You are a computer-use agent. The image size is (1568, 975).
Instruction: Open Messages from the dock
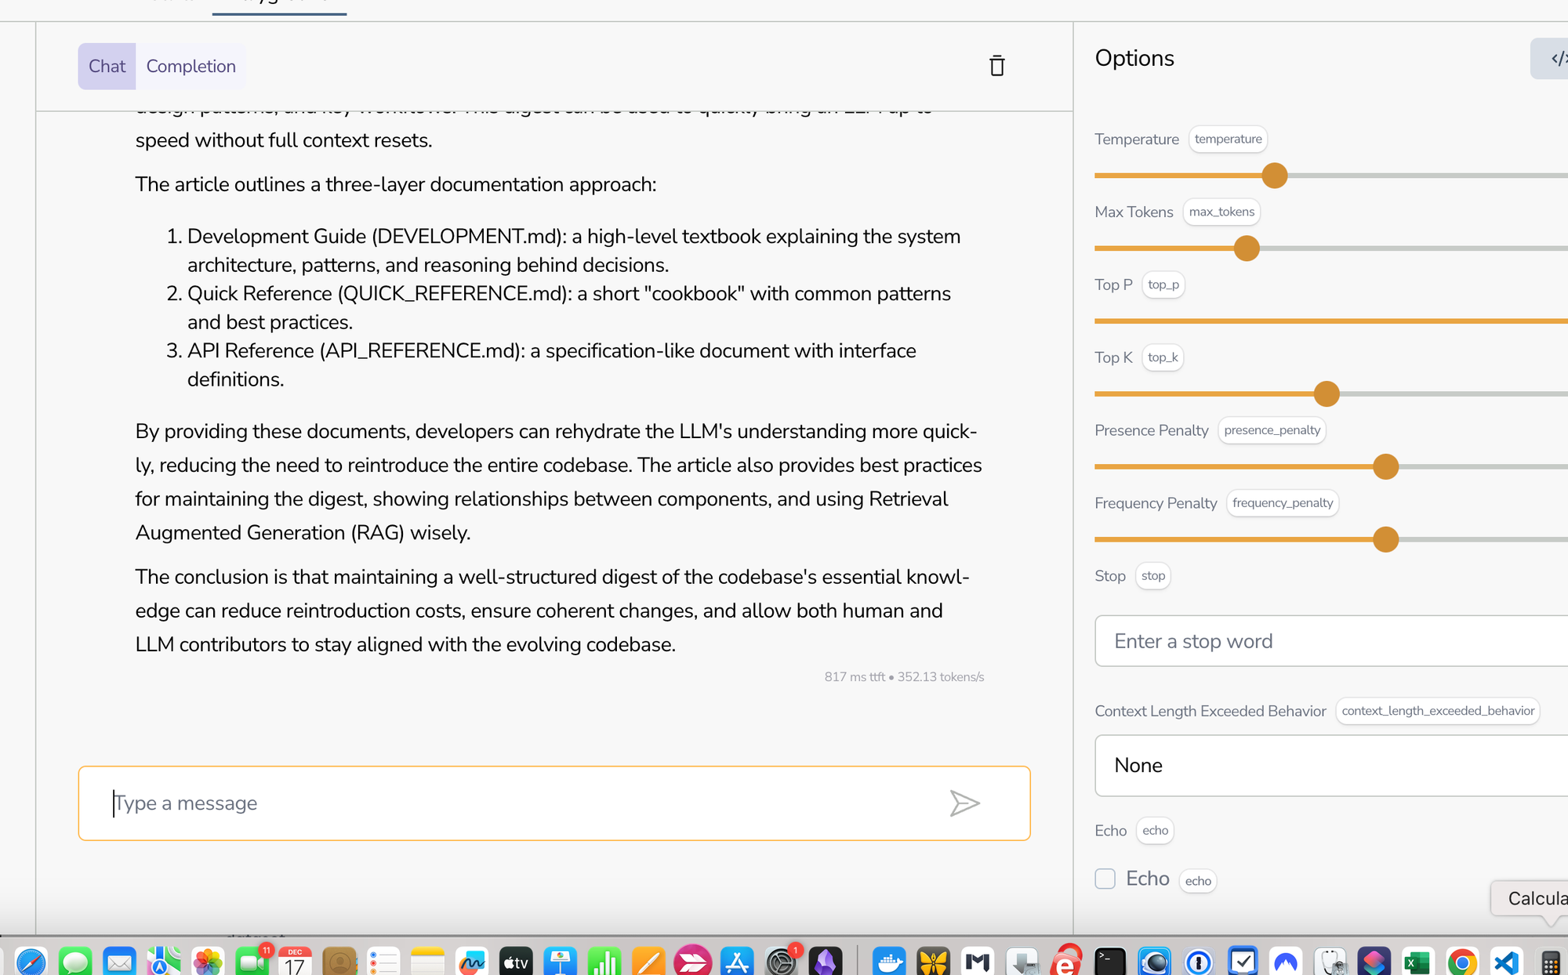pos(75,961)
